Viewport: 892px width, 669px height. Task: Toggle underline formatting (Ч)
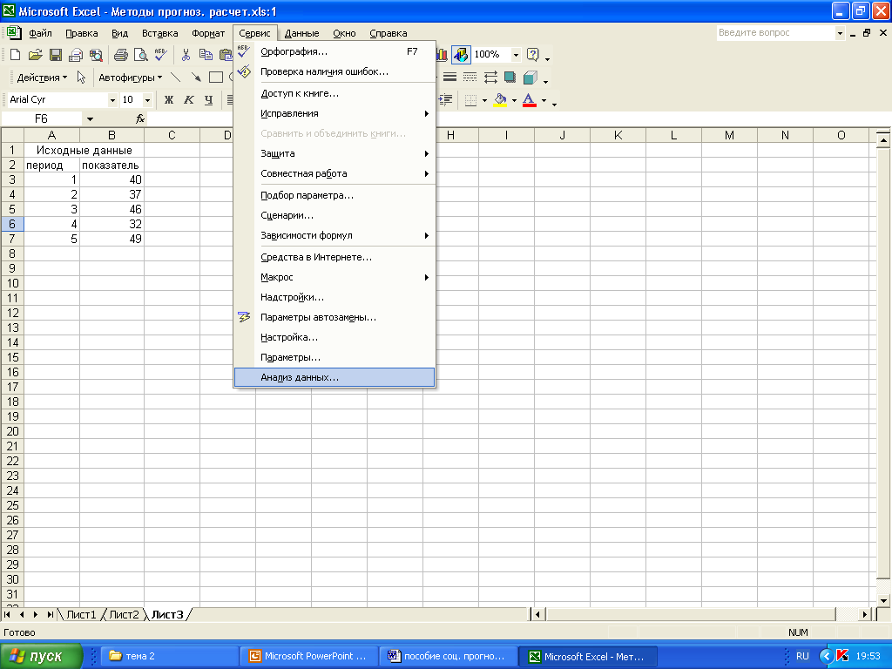coord(209,99)
